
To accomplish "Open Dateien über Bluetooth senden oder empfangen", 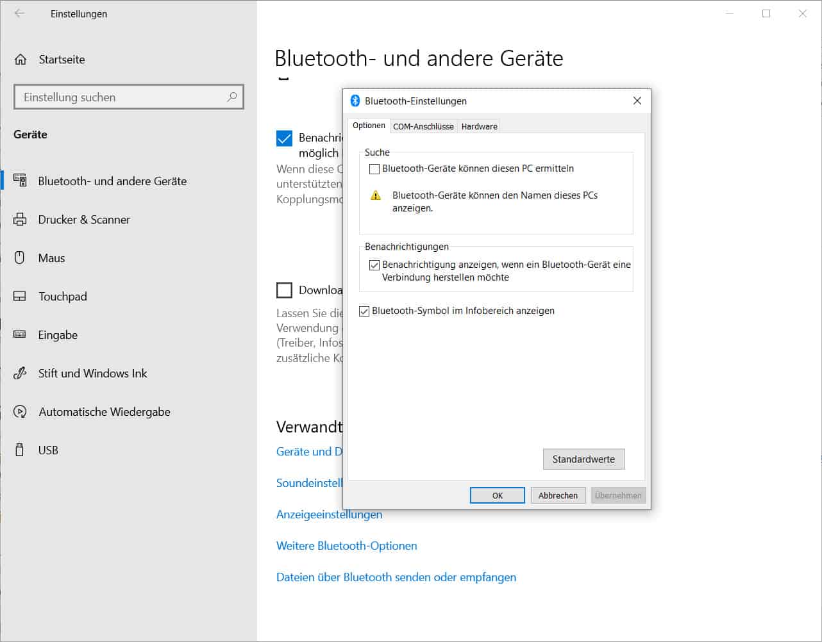I will (x=396, y=577).
